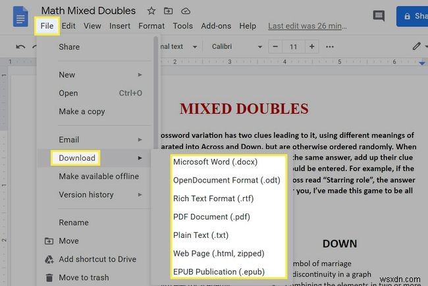Select Make available offline
This screenshot has height=286, width=428.
click(x=94, y=176)
